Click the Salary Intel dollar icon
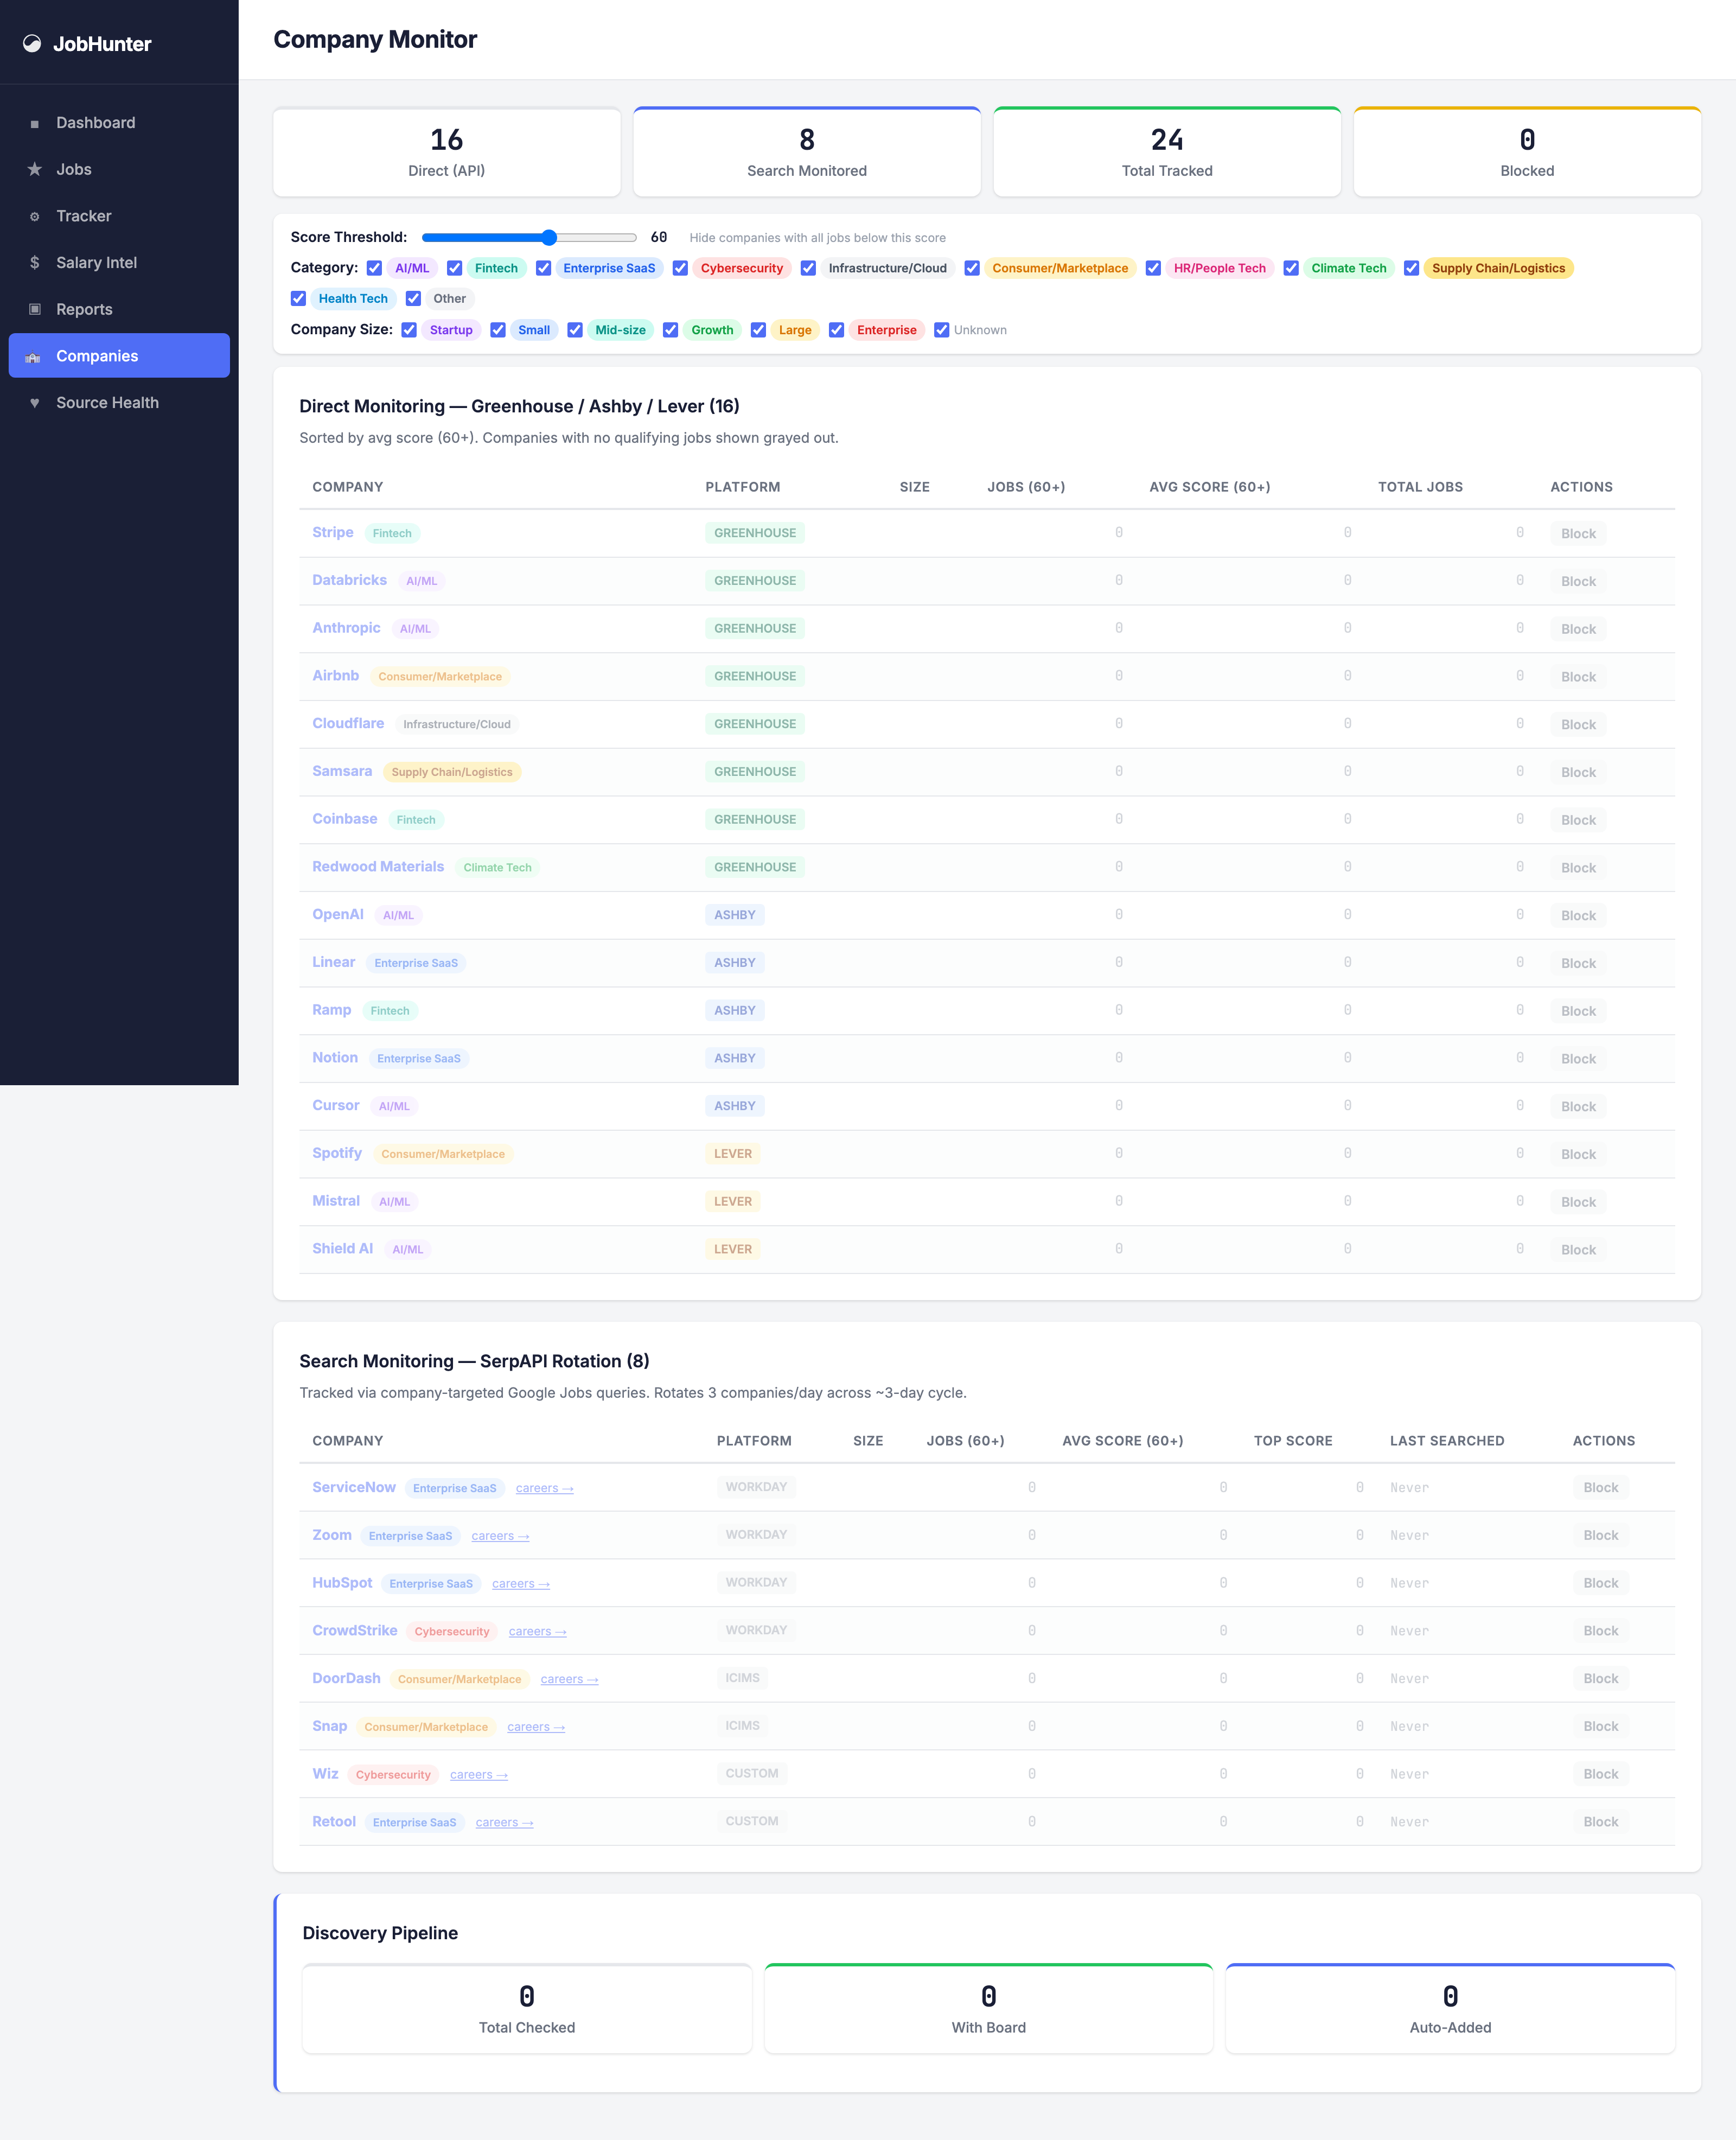Screen dimensions: 1736x2140 (x=35, y=262)
